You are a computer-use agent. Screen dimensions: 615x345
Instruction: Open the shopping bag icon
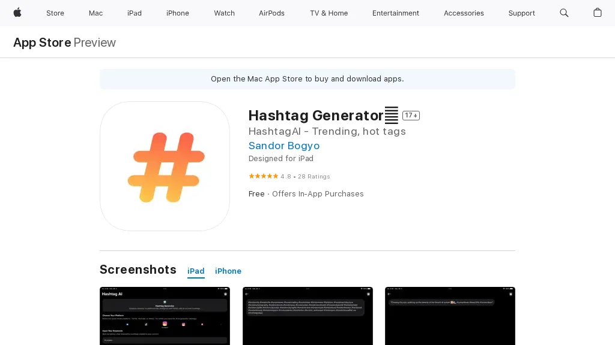[x=598, y=13]
